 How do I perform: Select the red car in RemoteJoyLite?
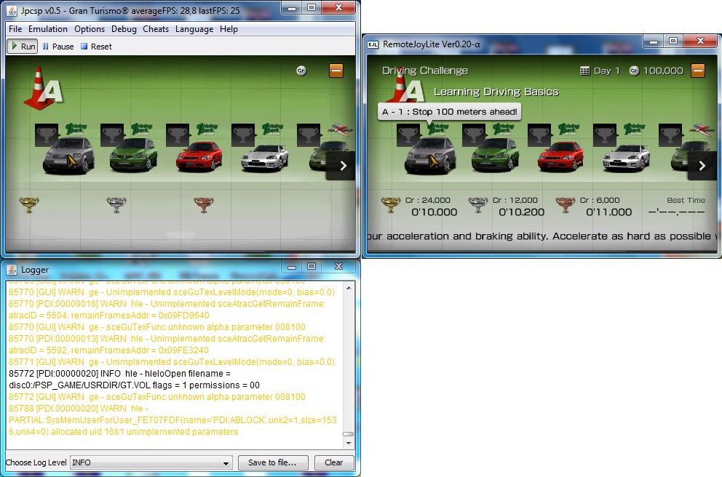point(561,156)
